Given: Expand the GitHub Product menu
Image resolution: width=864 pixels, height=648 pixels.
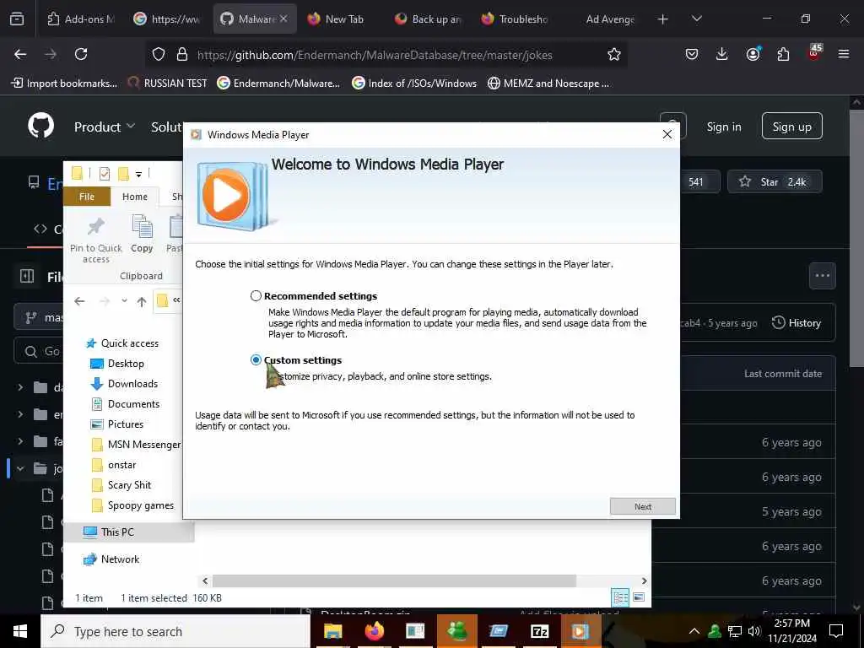Looking at the screenshot, I should click(x=105, y=127).
